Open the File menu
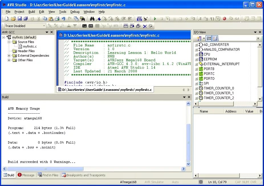Image resolution: width=264 pixels, height=186 pixels. click(x=8, y=12)
